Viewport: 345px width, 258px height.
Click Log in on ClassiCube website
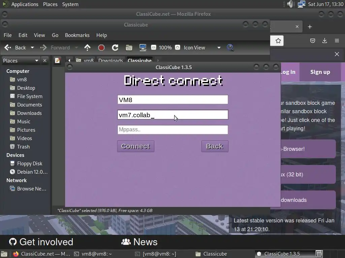288,72
